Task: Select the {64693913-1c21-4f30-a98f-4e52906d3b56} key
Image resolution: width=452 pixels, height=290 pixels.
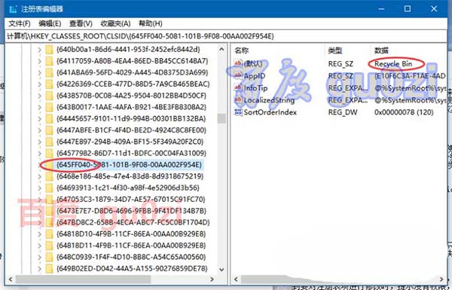Action: (x=128, y=188)
